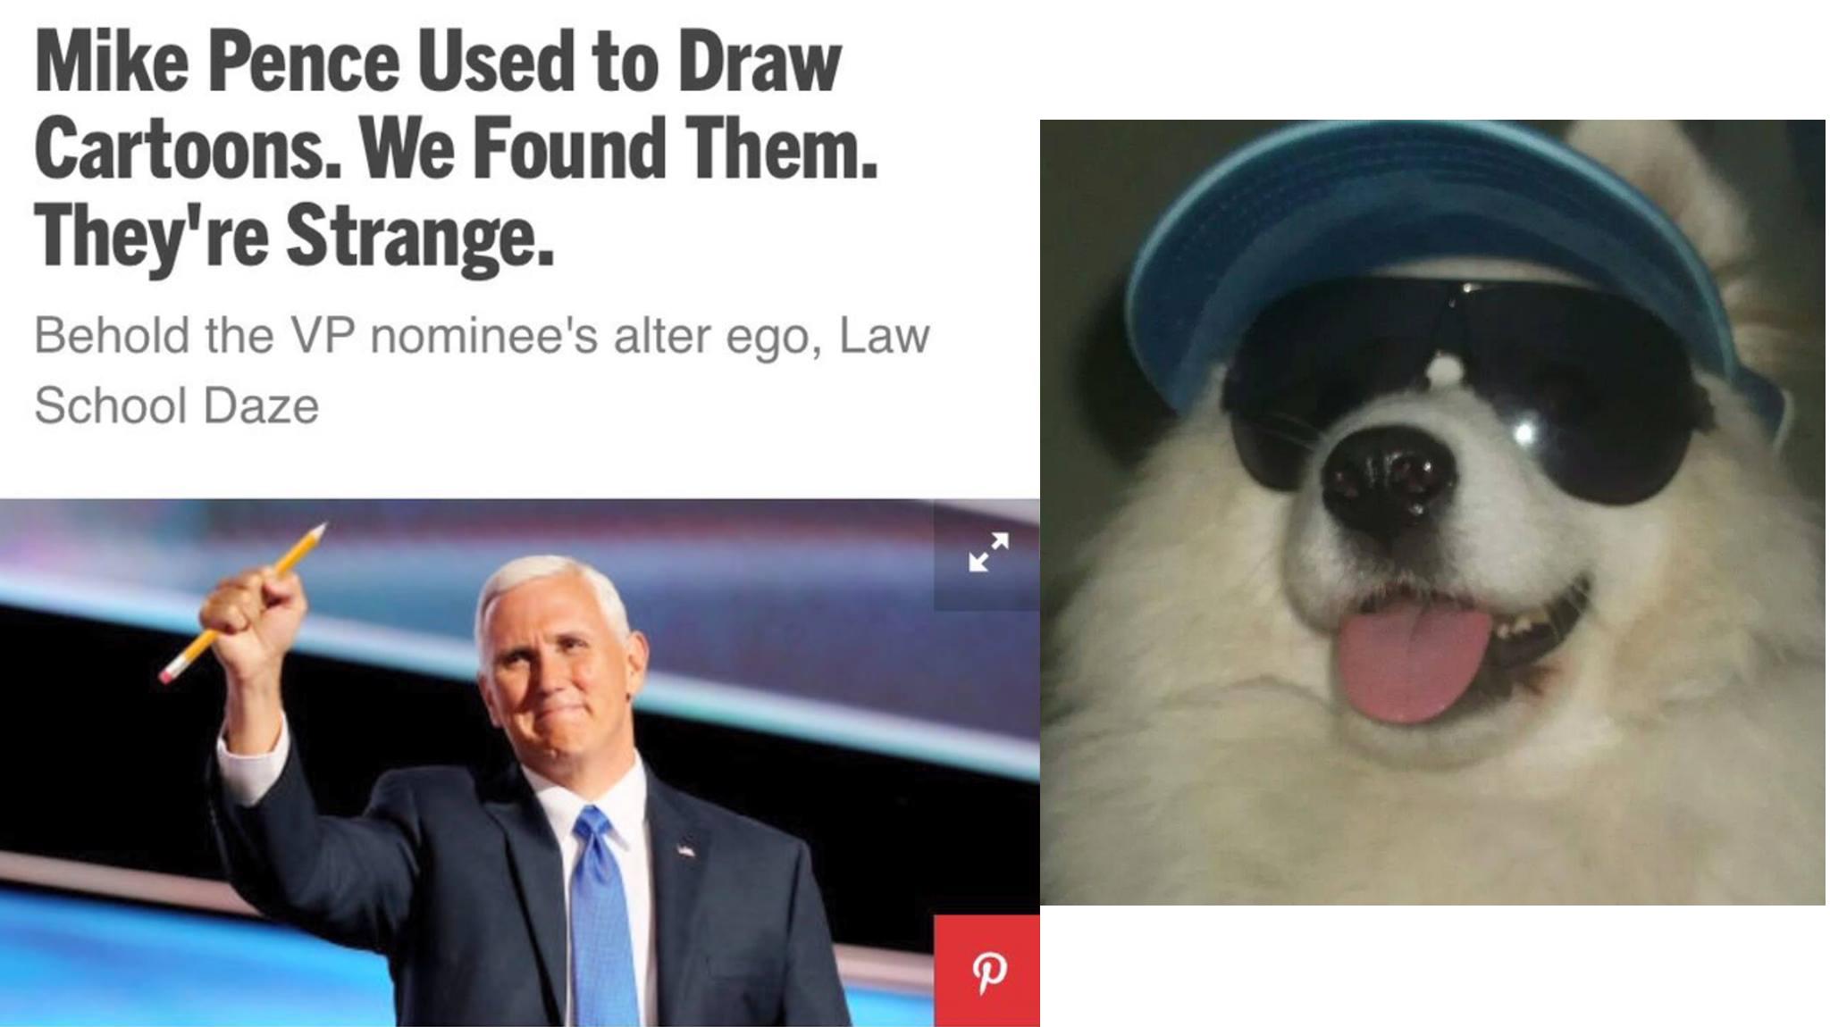1830x1027 pixels.
Task: Click the words 'We Found Them.' in headline
Action: click(619, 148)
